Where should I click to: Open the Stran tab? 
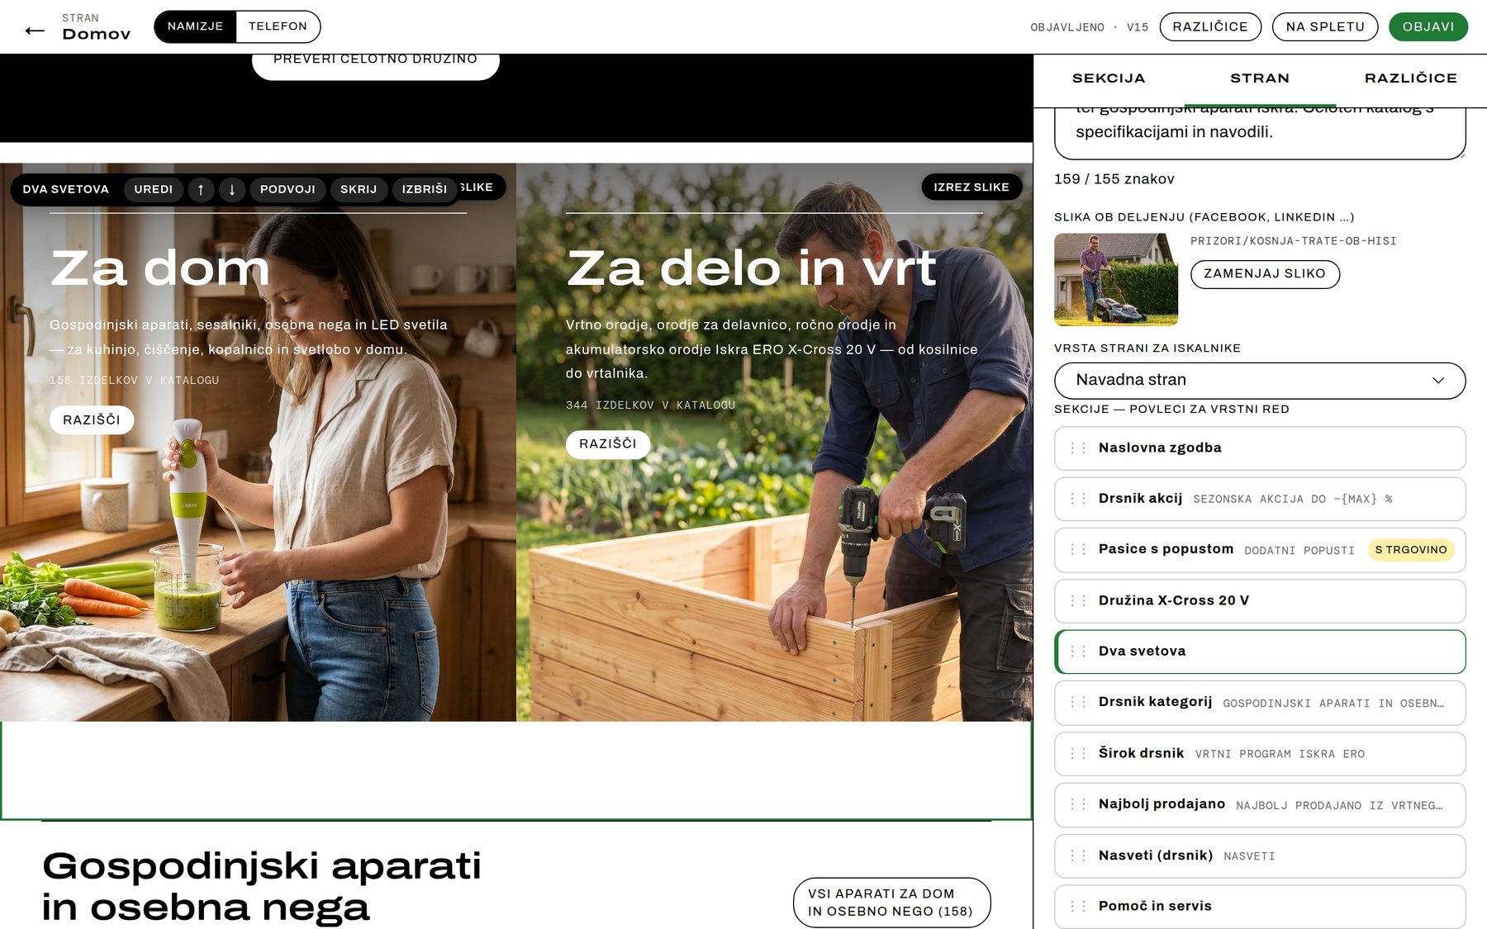[x=1260, y=78]
